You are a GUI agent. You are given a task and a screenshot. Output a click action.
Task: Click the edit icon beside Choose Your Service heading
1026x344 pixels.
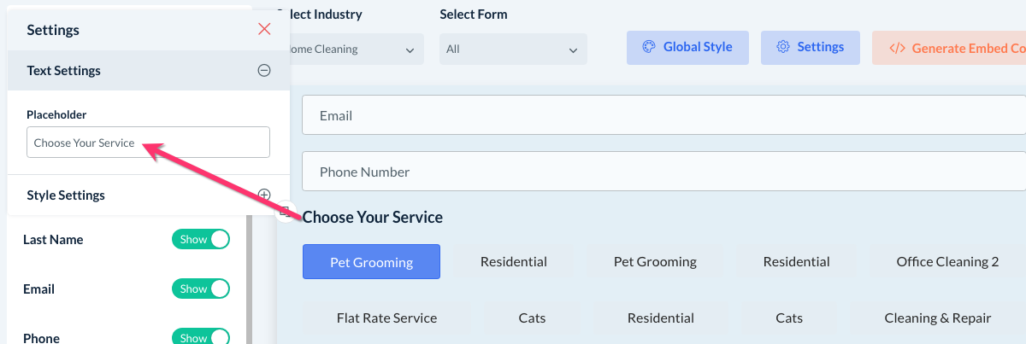coord(286,212)
